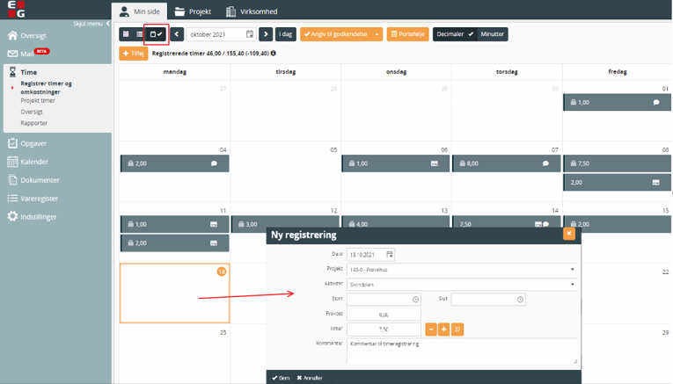This screenshot has height=384, width=673.
Task: Click the Tilføj button
Action: [x=134, y=54]
